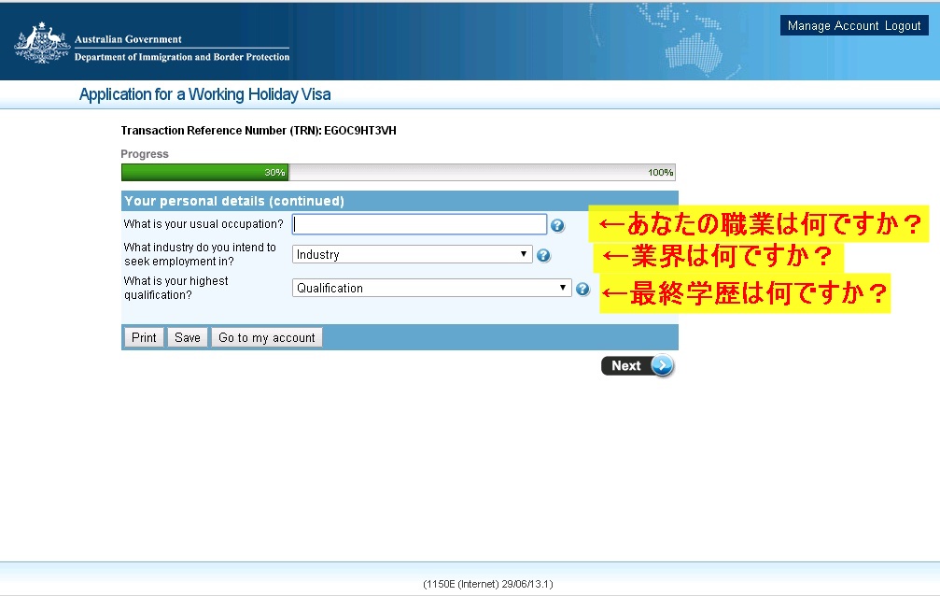Click the Australian Government coat of arms logo
The image size is (940, 596).
[x=42, y=43]
